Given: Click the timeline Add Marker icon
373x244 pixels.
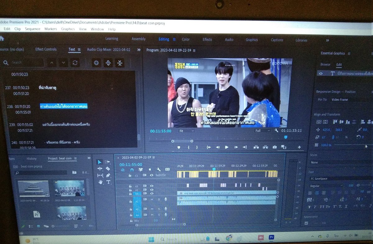Looking at the screenshot, I should [x=150, y=170].
